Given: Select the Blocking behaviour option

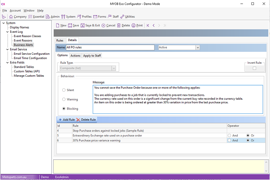Looking at the screenshot, I should click(64, 108).
